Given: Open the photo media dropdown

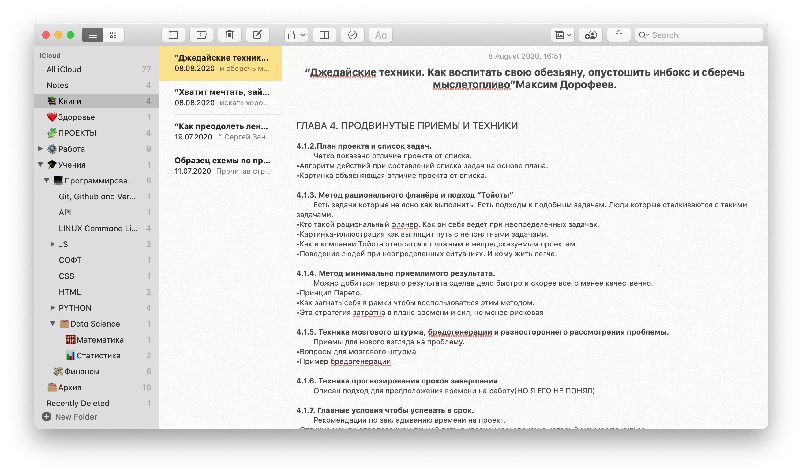Looking at the screenshot, I should tap(562, 35).
